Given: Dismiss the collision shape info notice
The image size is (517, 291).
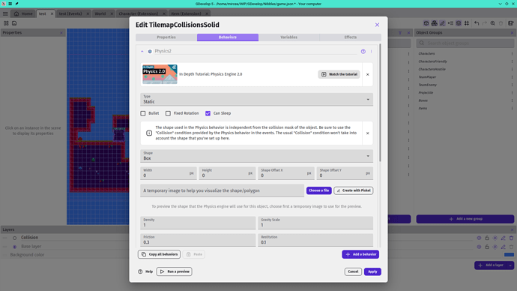Looking at the screenshot, I should tap(368, 133).
